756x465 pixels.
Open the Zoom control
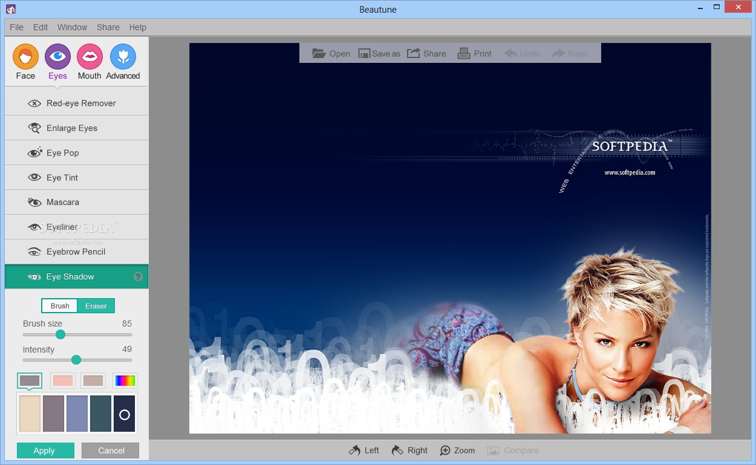(x=457, y=450)
